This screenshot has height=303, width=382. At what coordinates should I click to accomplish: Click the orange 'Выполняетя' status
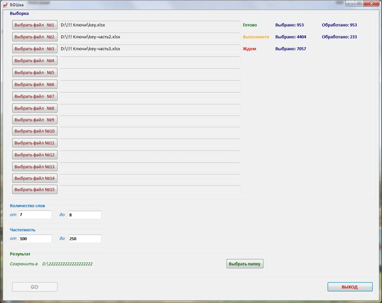pos(256,37)
